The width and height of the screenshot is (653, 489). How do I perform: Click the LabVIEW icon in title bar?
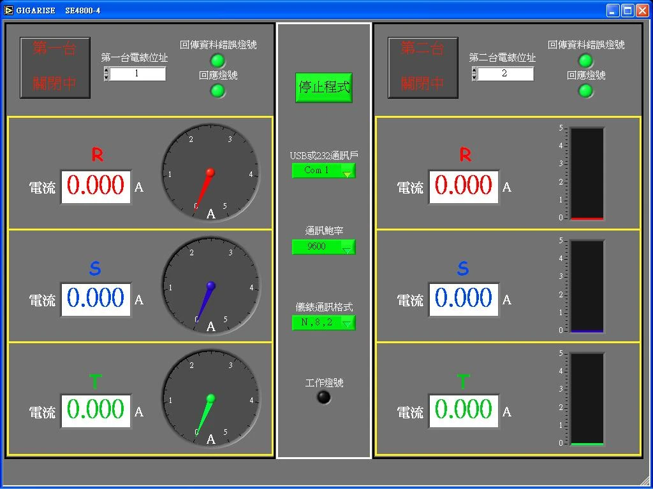pyautogui.click(x=8, y=10)
